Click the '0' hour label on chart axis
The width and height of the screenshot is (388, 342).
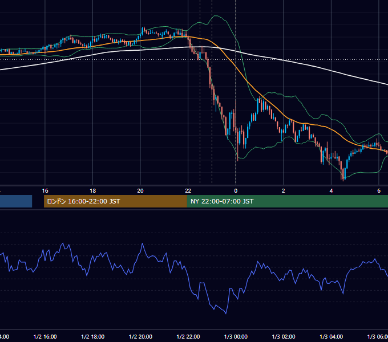coord(236,191)
